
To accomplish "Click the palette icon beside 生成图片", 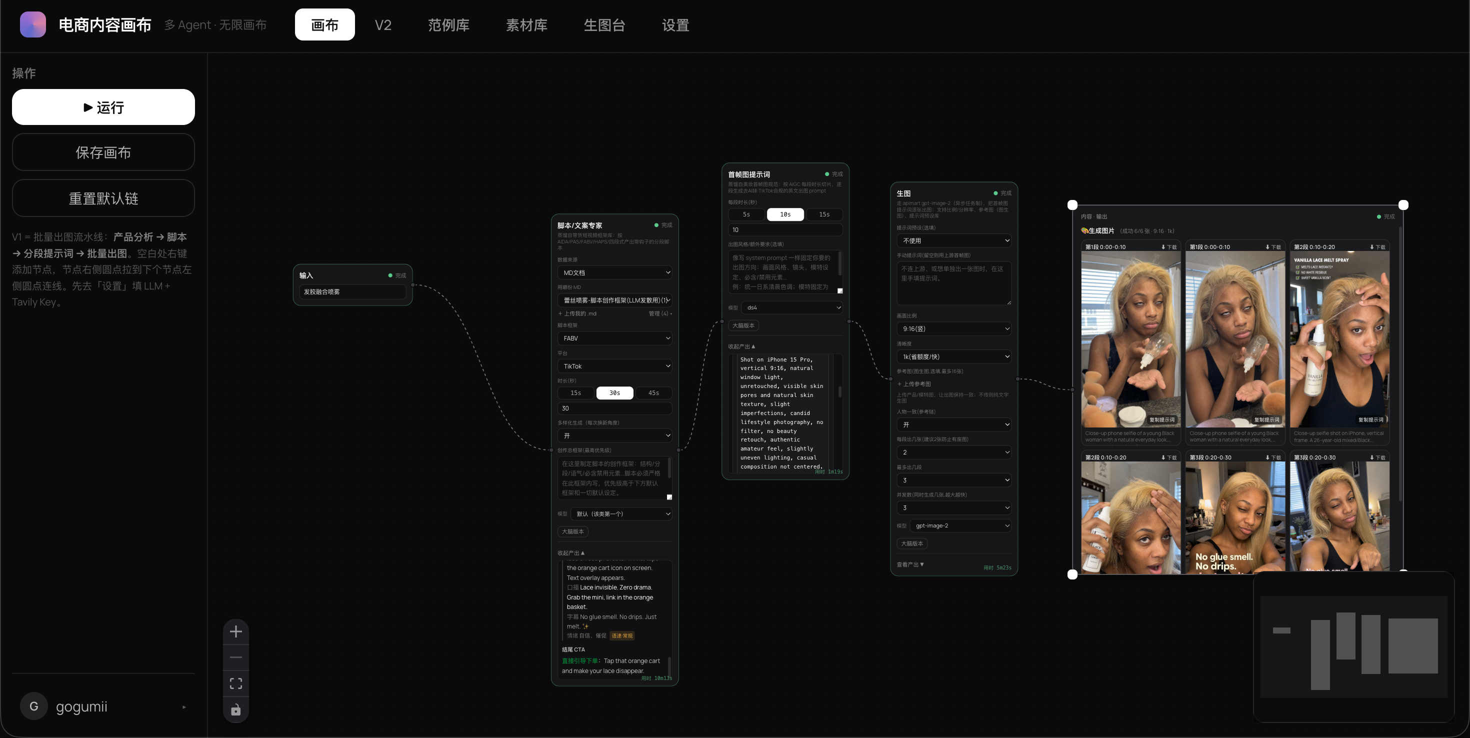I will pos(1084,230).
